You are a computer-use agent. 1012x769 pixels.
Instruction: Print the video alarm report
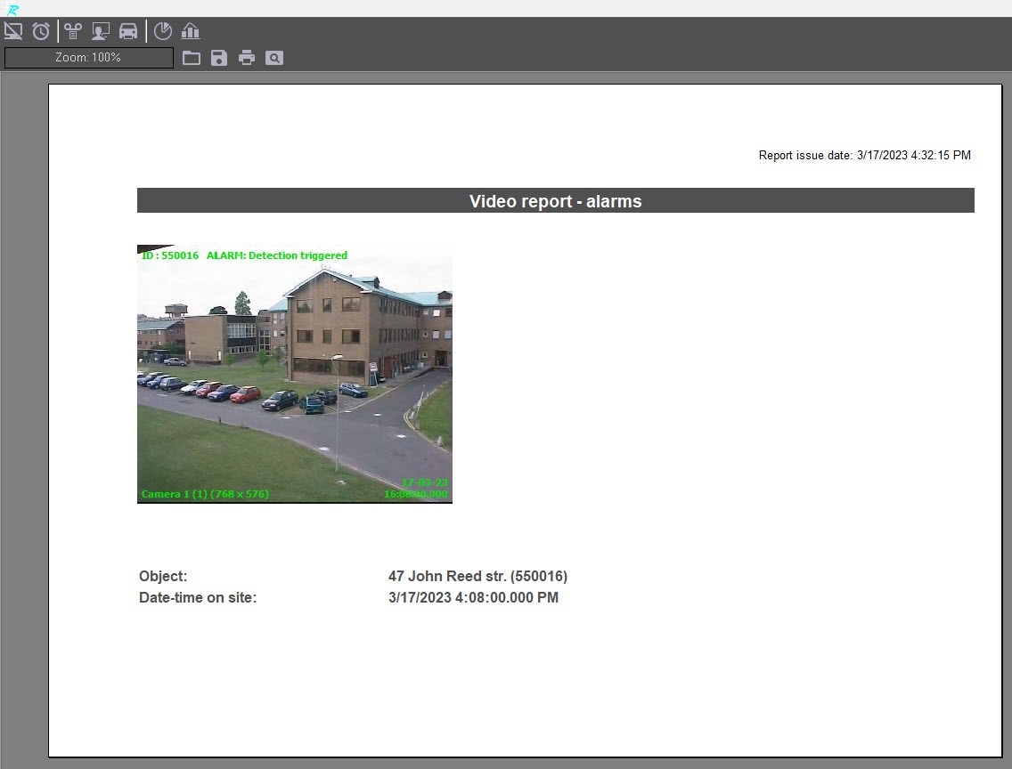click(247, 58)
